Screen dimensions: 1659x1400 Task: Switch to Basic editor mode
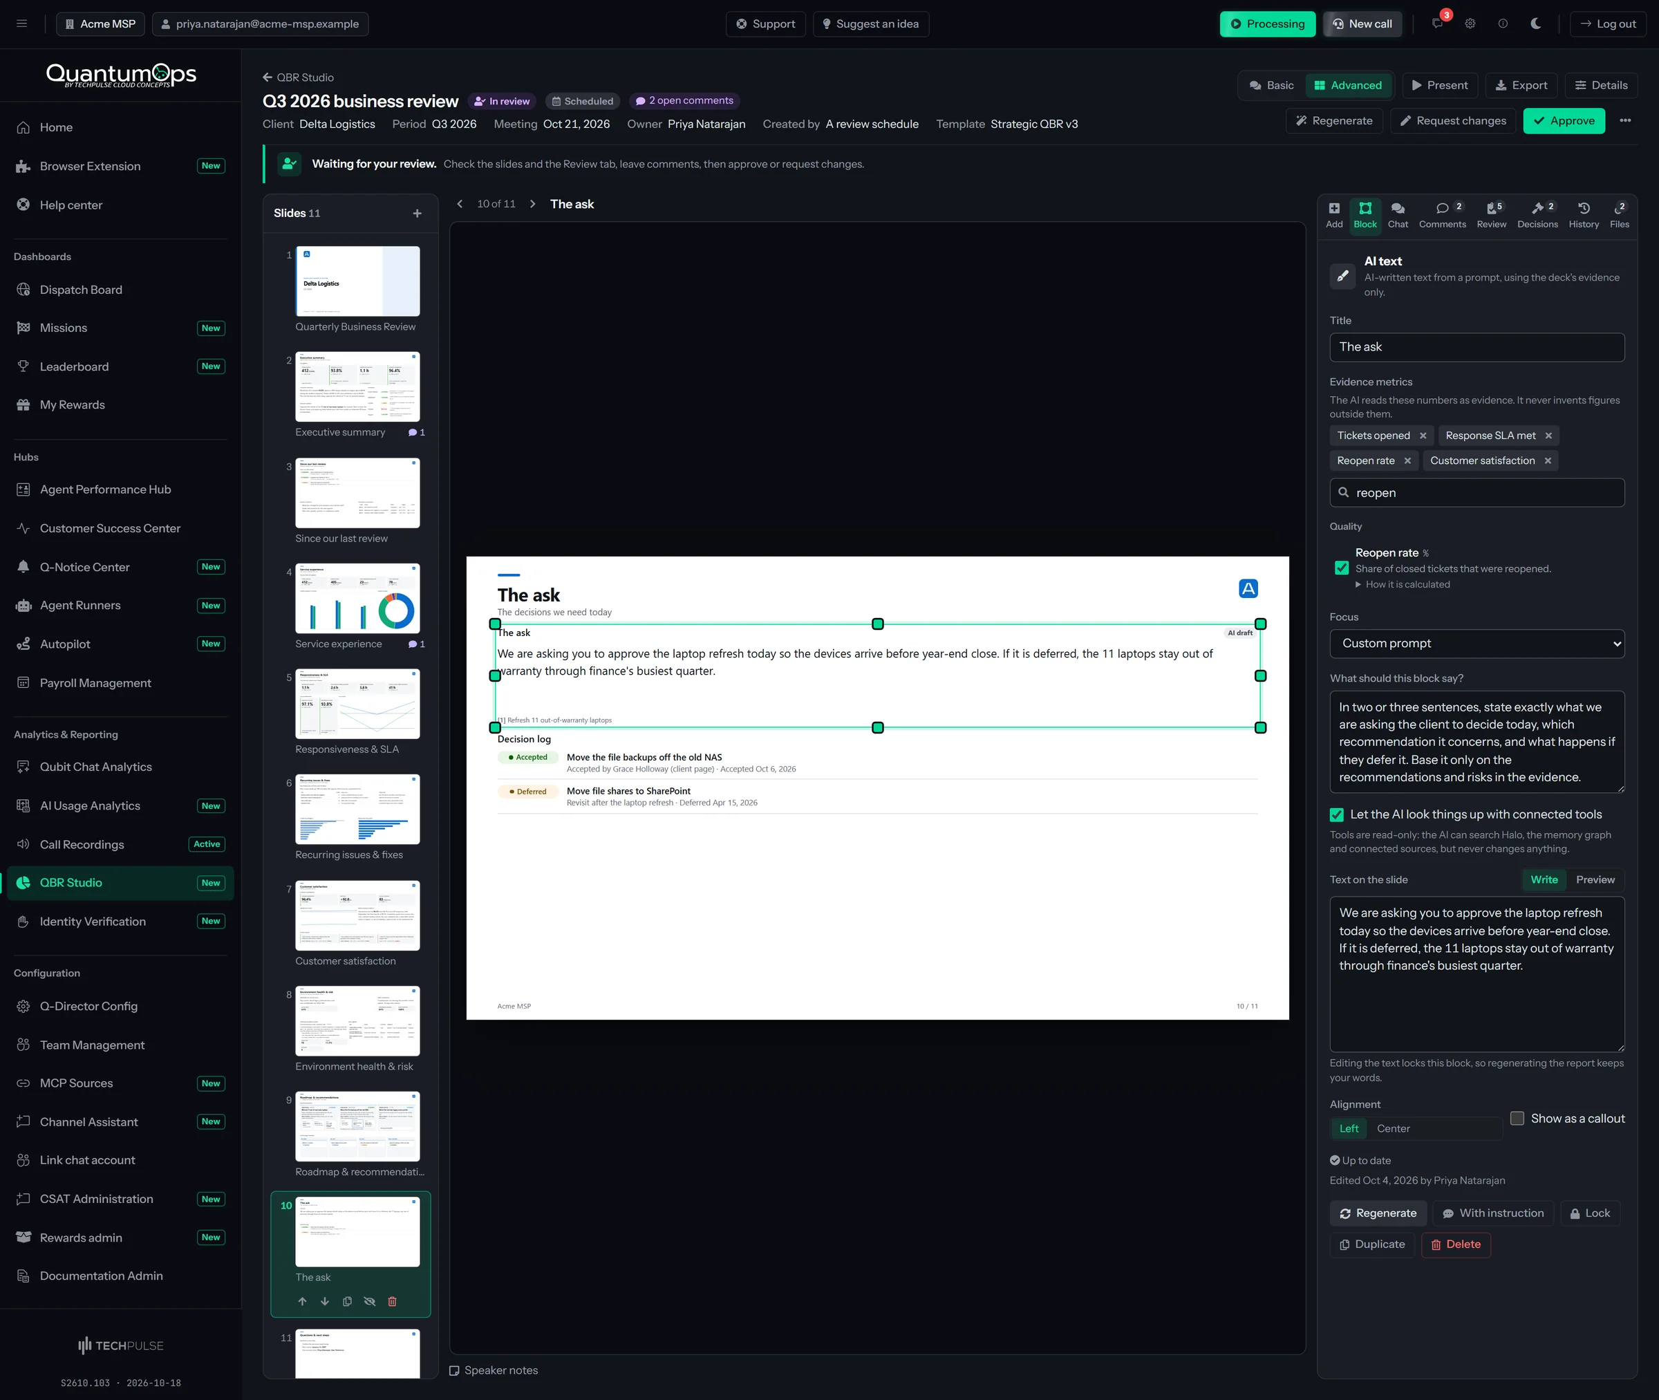1271,86
